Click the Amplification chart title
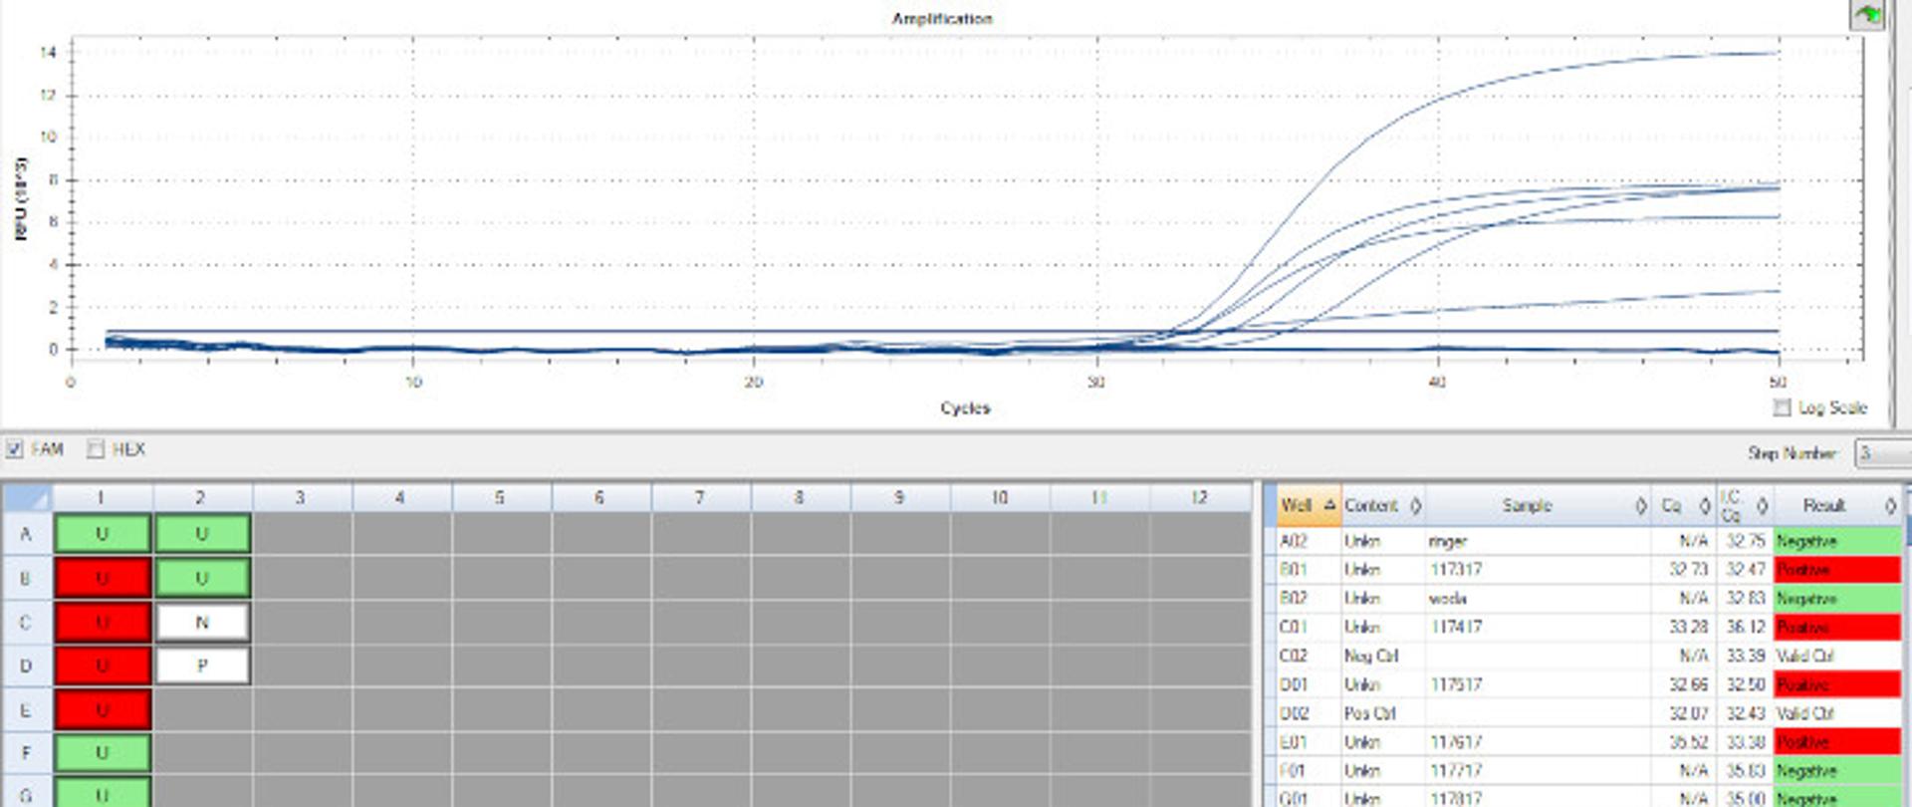 [x=942, y=18]
